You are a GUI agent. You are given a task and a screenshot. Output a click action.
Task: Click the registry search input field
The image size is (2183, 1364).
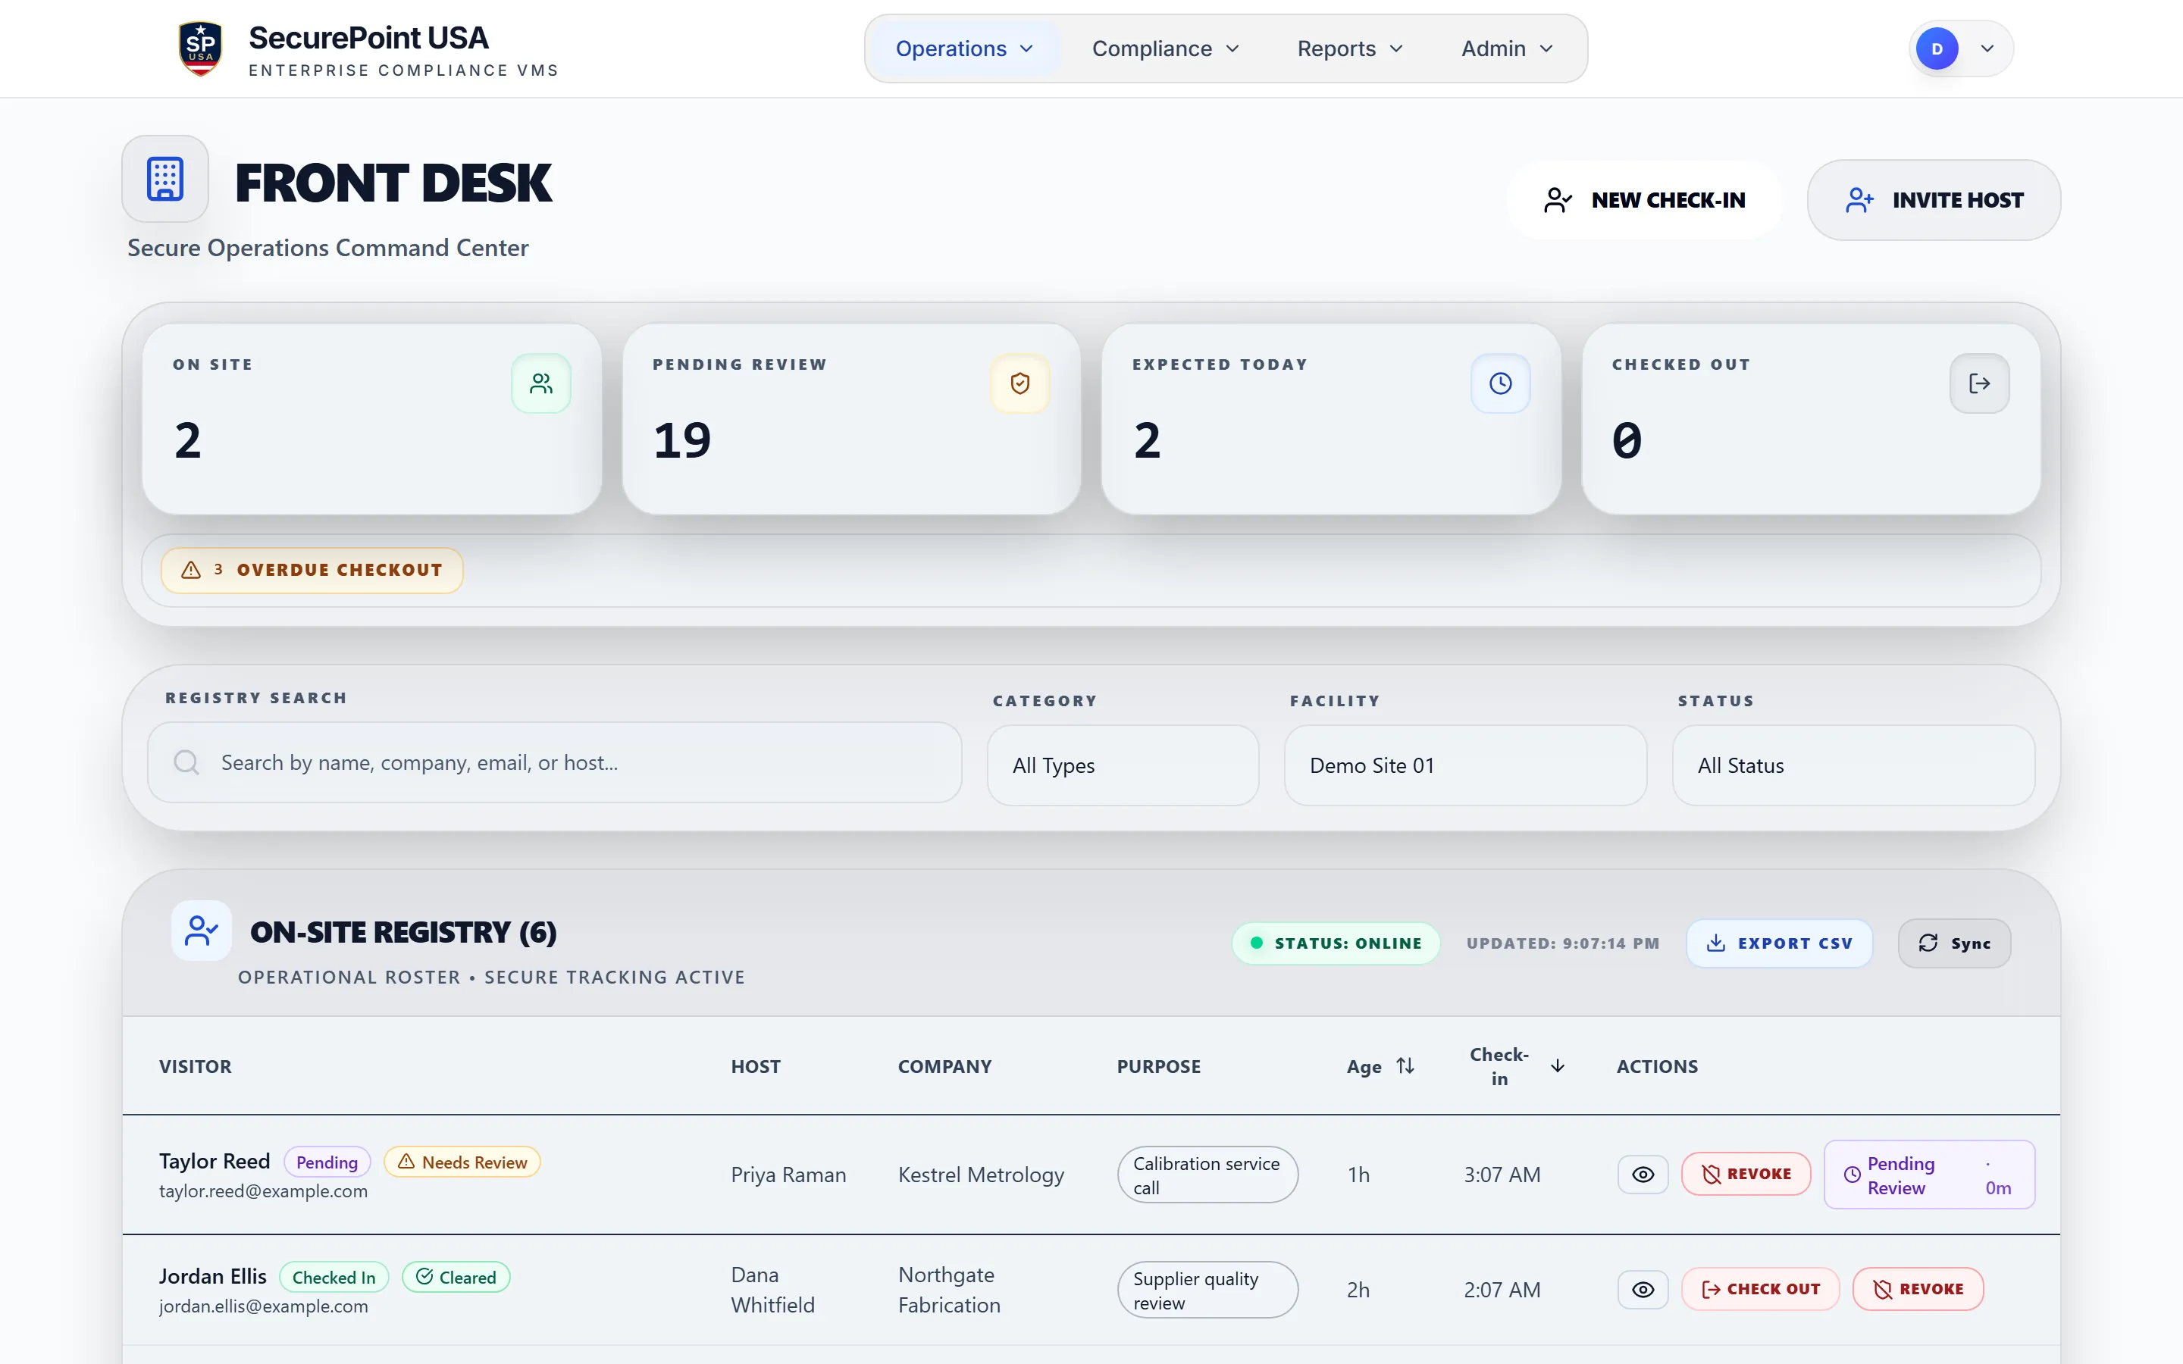[555, 762]
